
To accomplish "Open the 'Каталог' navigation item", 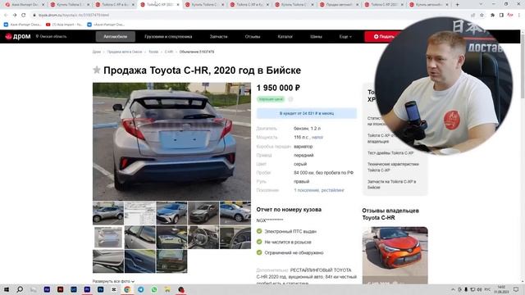I will pos(285,36).
